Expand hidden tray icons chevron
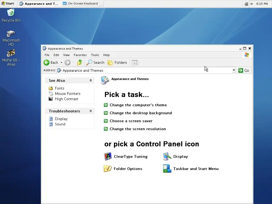Image resolution: width=272 pixels, height=204 pixels. pos(252,4)
